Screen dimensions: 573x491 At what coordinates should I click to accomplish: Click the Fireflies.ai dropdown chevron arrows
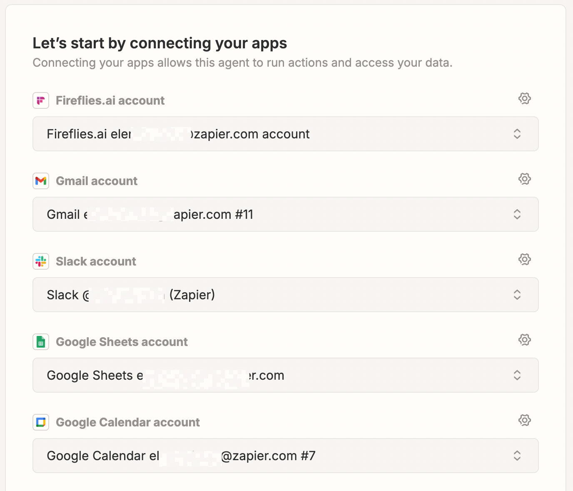point(517,134)
